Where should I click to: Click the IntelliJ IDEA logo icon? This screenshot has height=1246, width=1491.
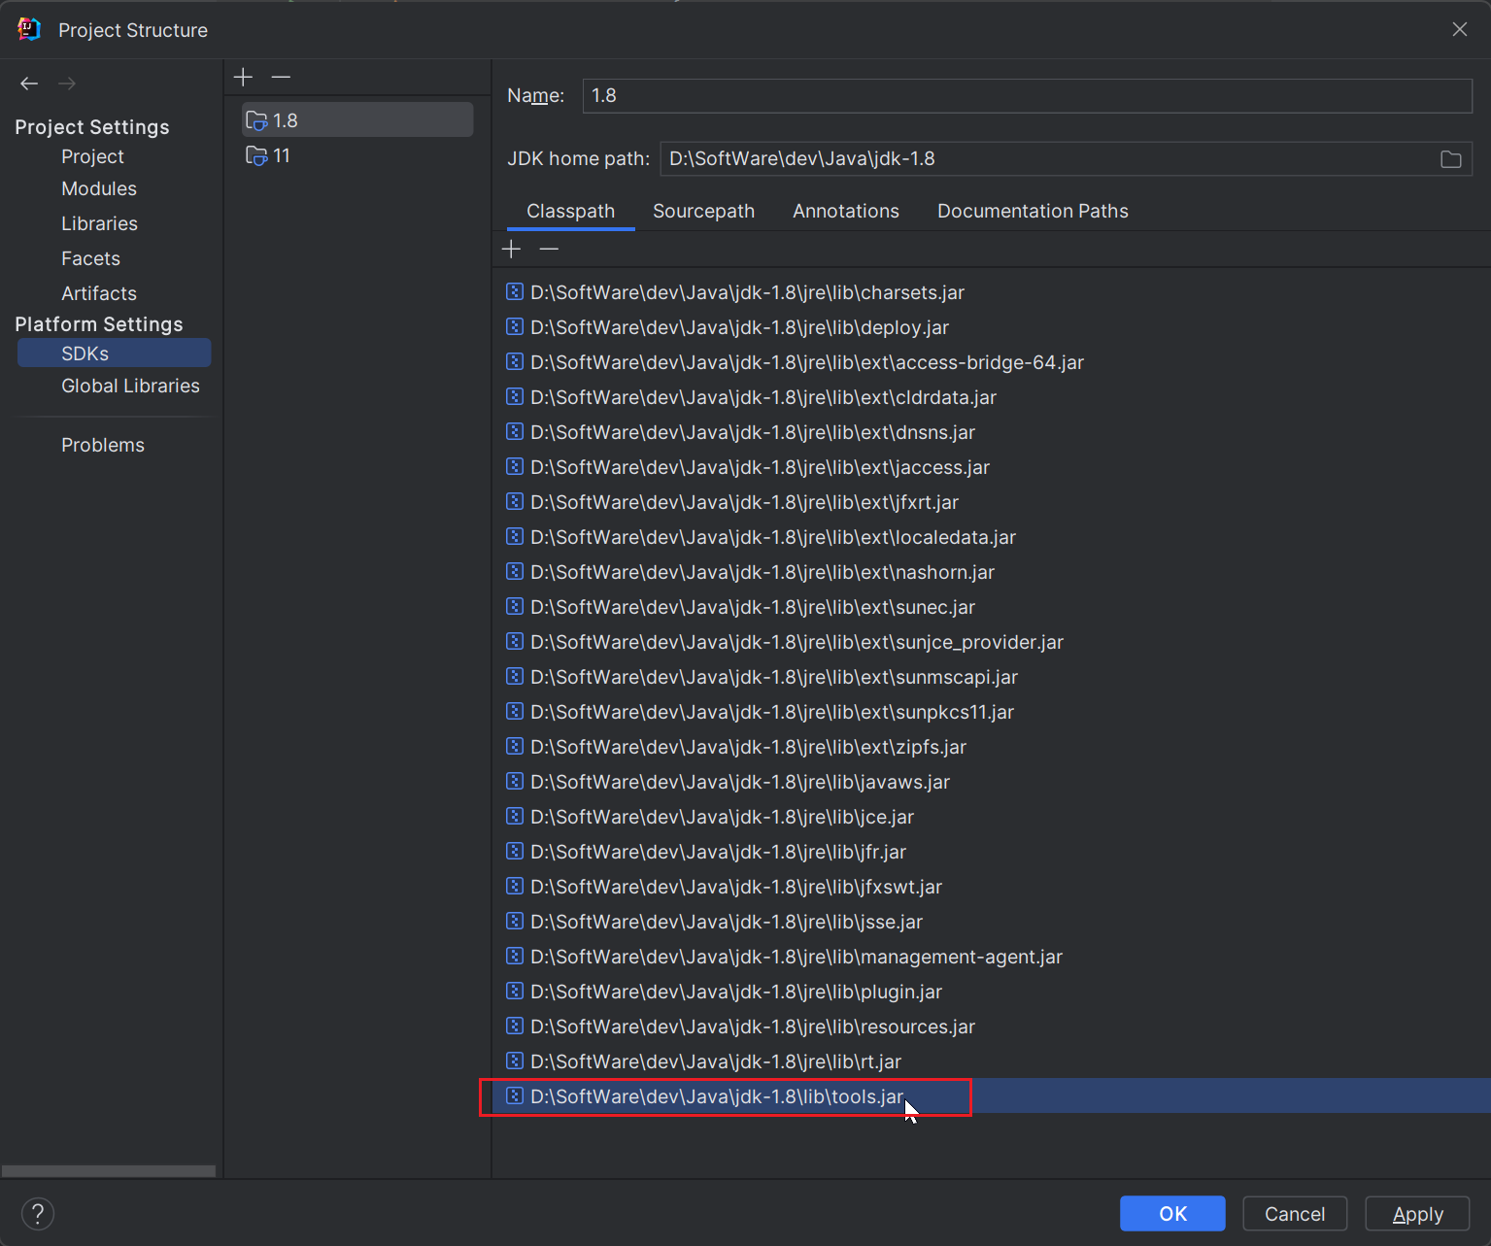pyautogui.click(x=29, y=29)
